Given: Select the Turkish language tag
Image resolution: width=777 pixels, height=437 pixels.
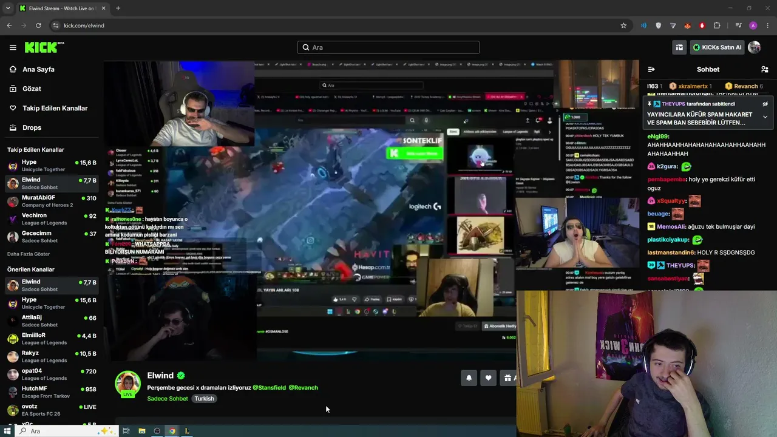Looking at the screenshot, I should pos(204,399).
